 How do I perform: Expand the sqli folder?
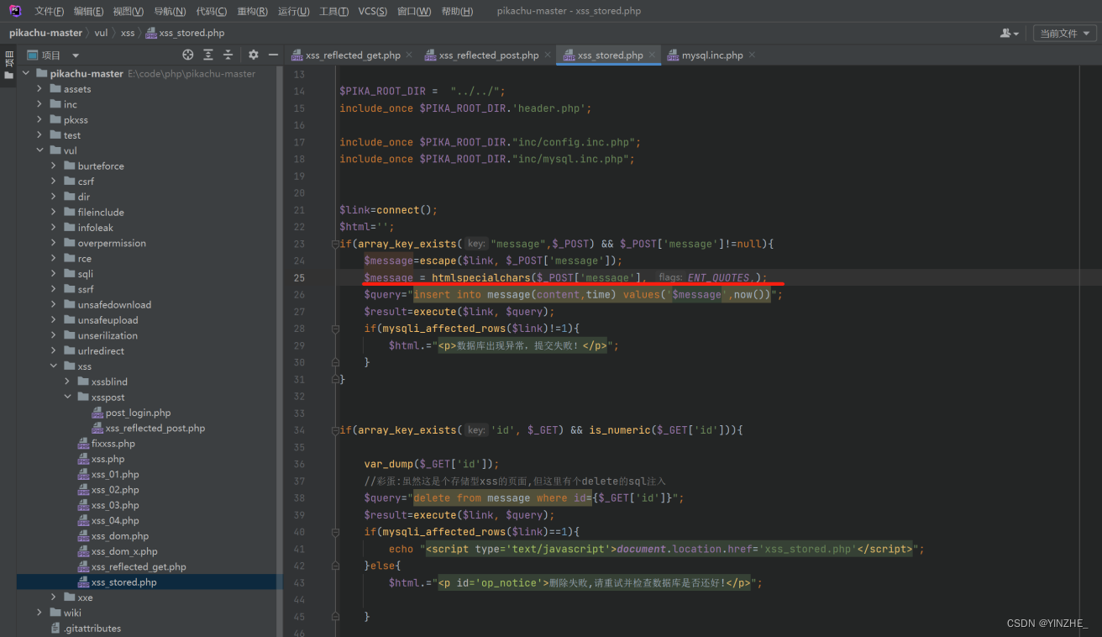(54, 274)
